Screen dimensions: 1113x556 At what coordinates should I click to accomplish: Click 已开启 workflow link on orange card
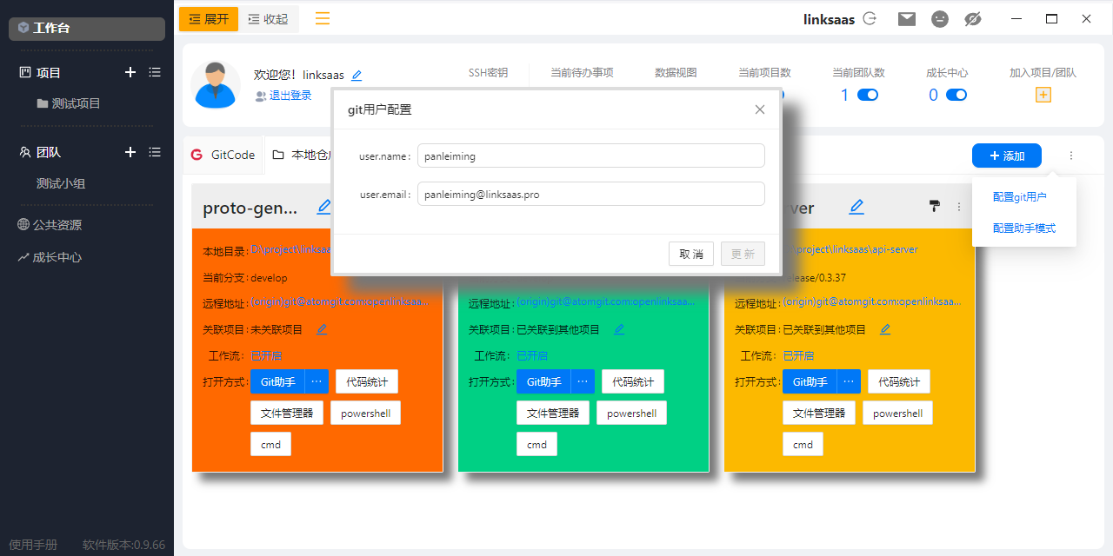click(266, 355)
